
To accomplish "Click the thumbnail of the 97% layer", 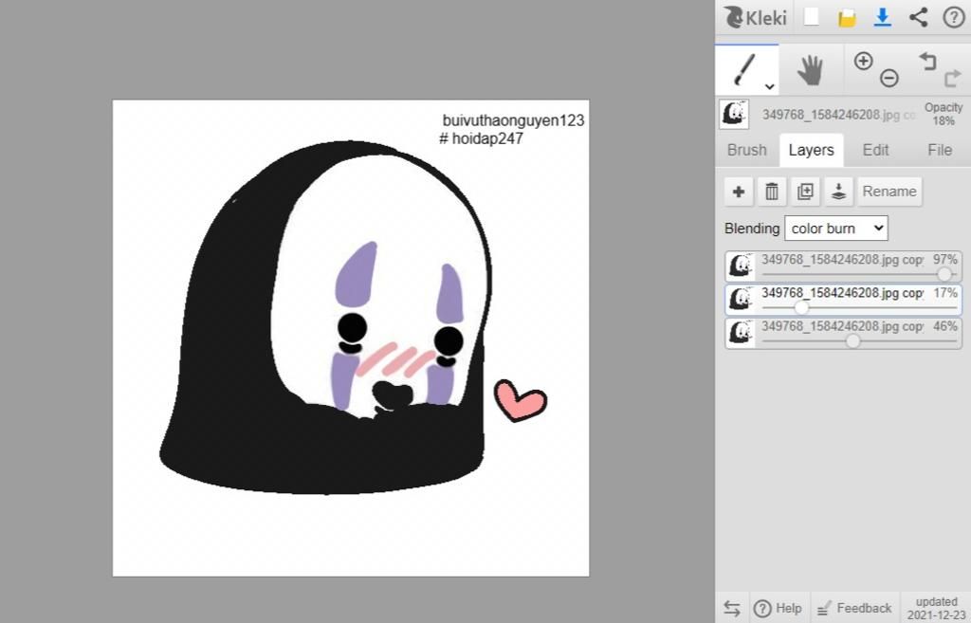I will click(741, 266).
